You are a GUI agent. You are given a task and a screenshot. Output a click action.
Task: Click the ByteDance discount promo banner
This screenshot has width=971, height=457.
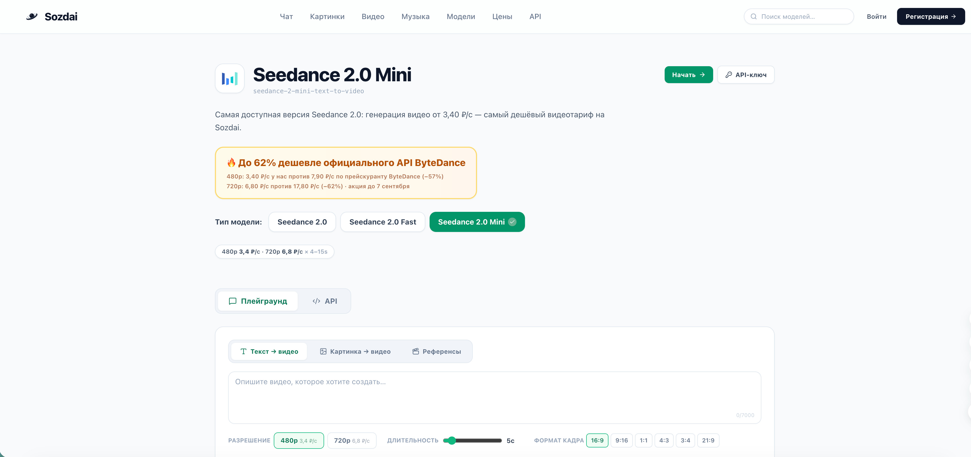pos(346,173)
